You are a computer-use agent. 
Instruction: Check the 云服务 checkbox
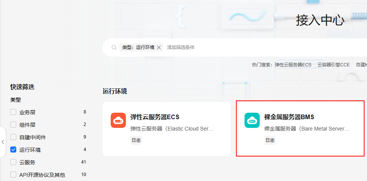pyautogui.click(x=13, y=162)
